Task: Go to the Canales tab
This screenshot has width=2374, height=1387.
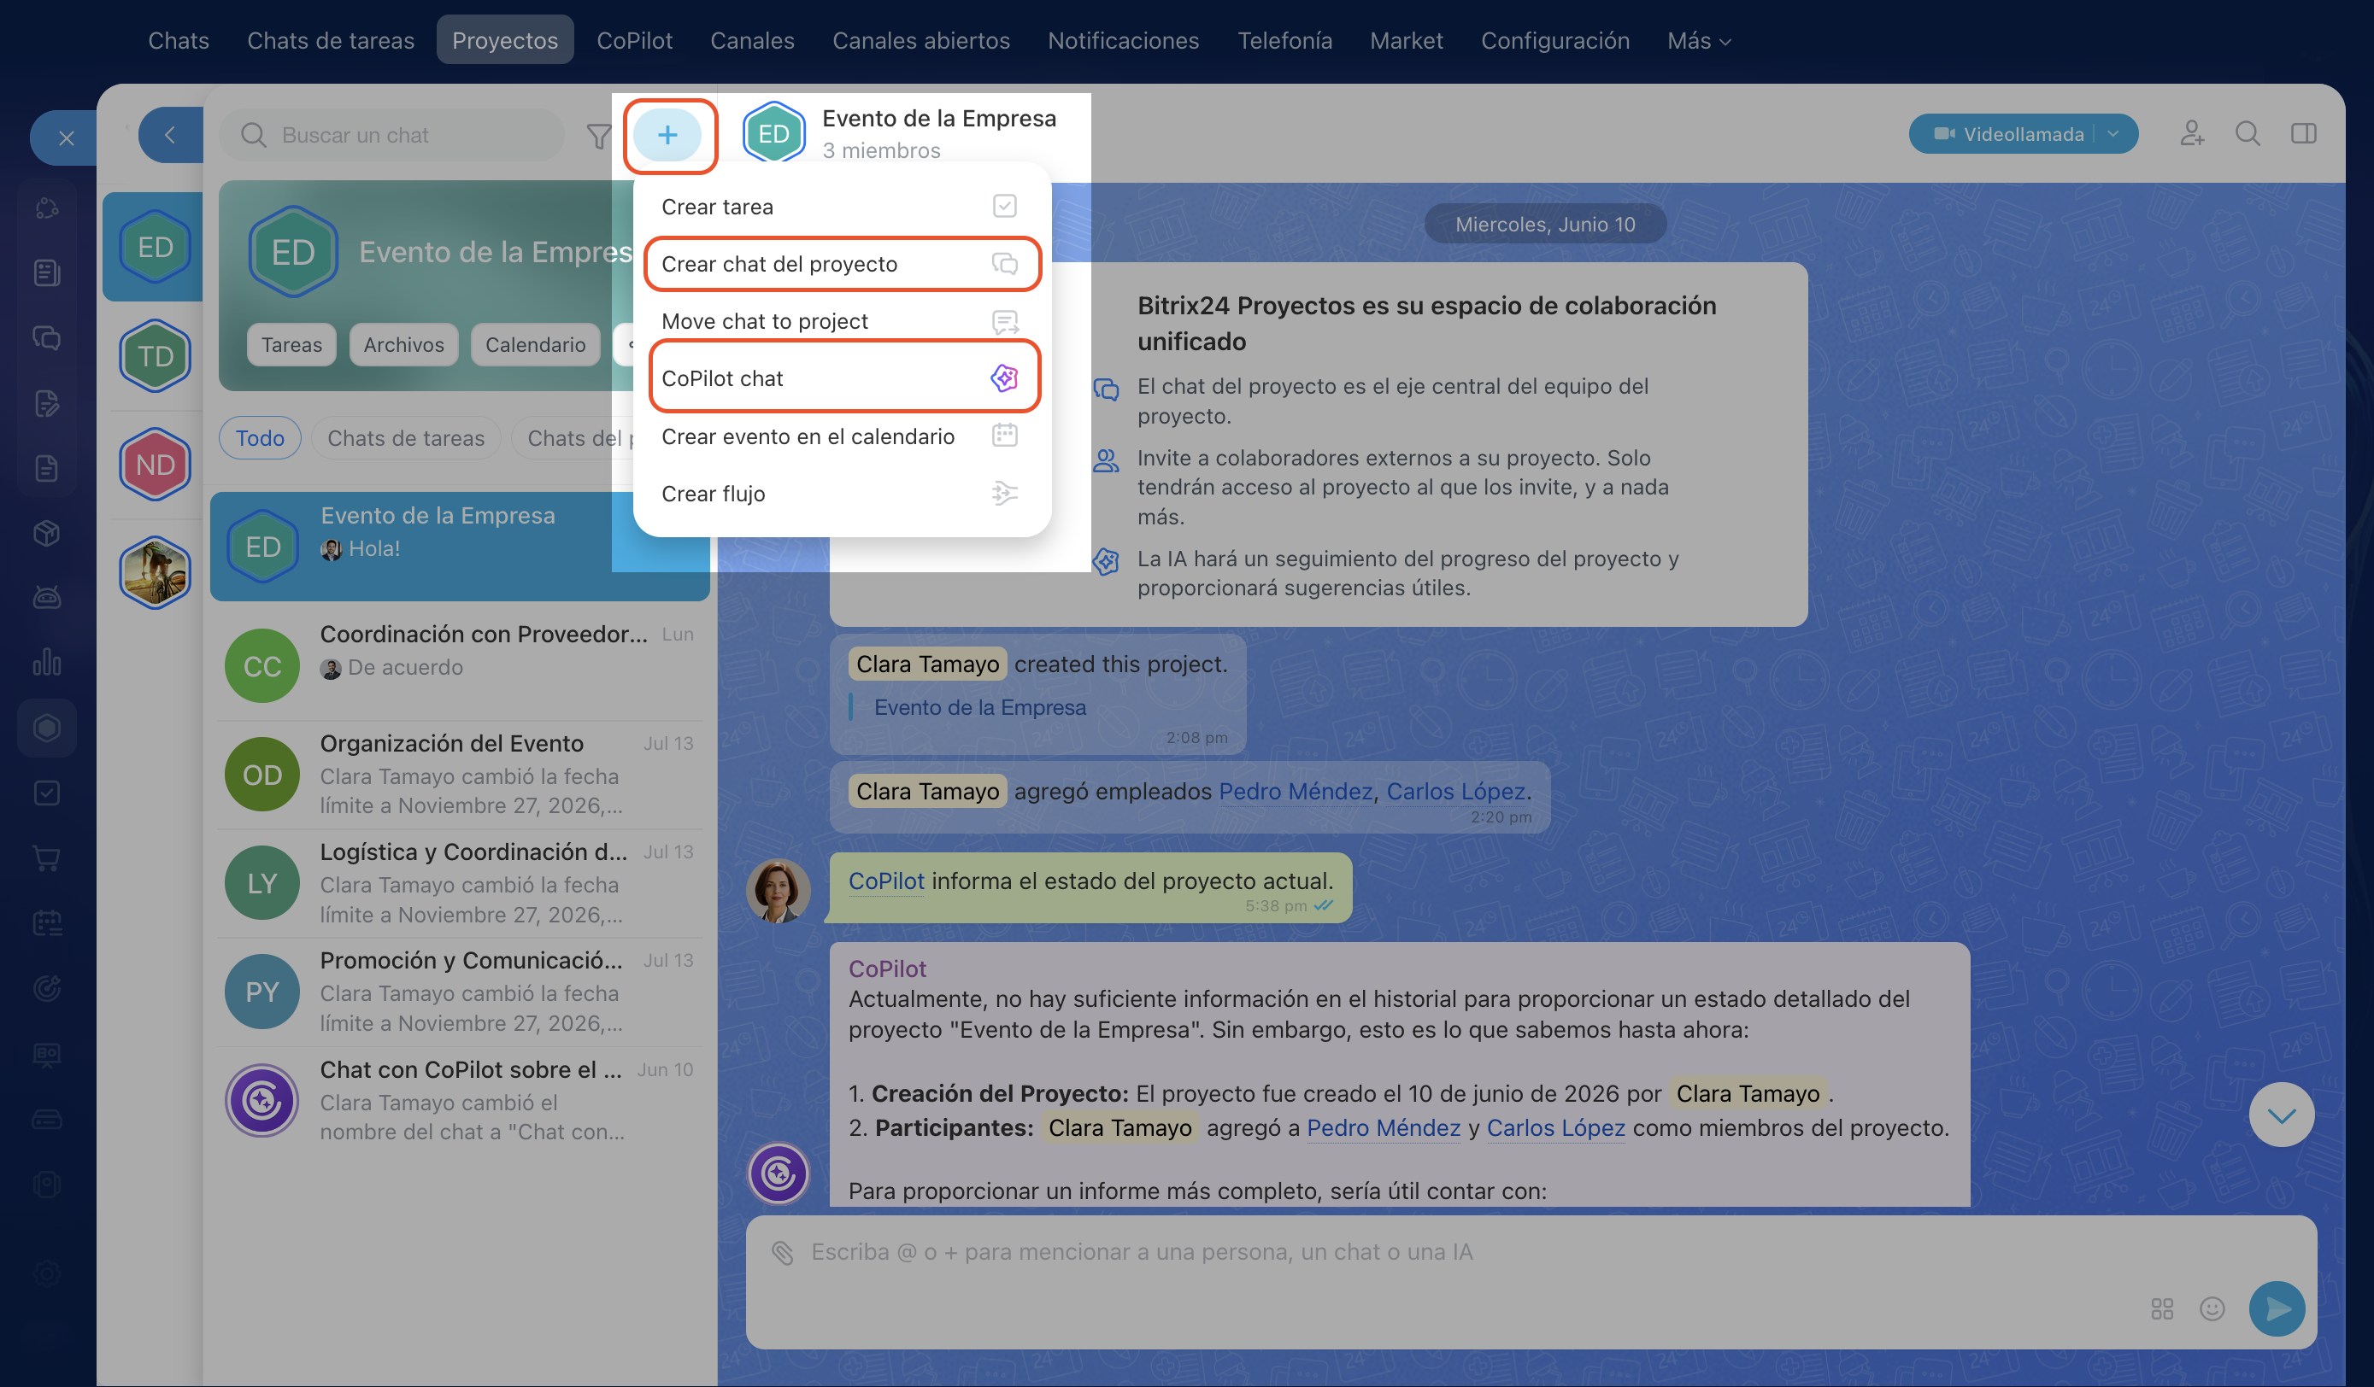Action: 752,40
